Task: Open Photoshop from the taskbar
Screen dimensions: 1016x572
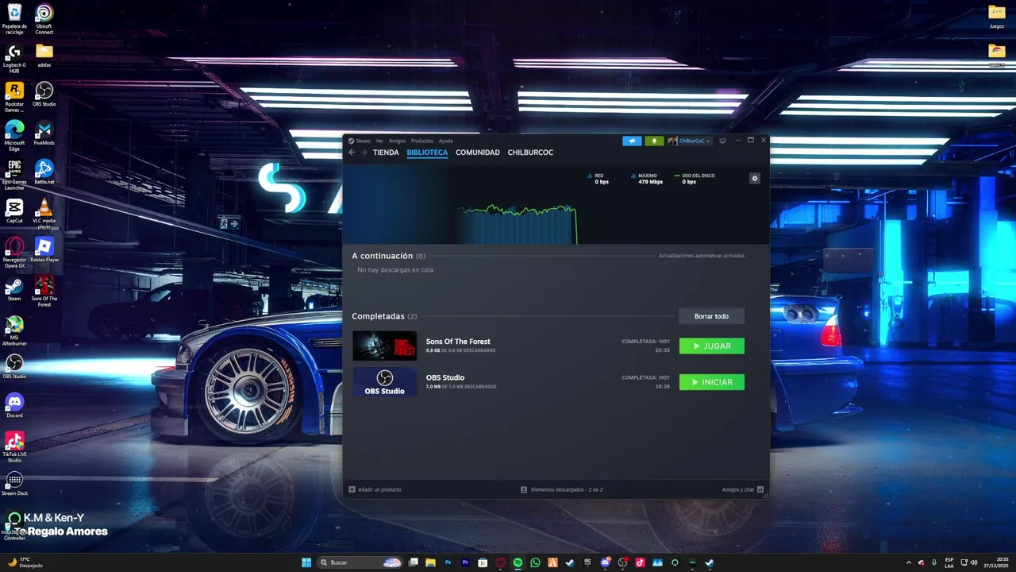Action: click(x=448, y=562)
